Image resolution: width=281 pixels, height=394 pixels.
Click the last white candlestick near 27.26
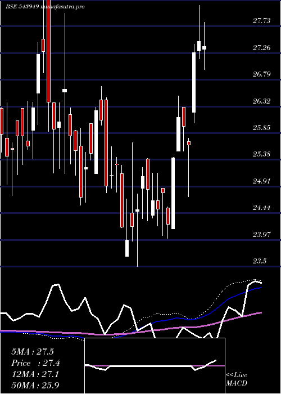click(x=204, y=48)
